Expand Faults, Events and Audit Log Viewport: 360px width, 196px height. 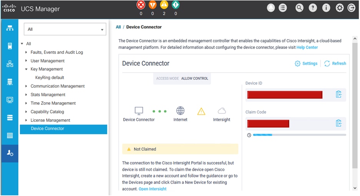(x=26, y=52)
